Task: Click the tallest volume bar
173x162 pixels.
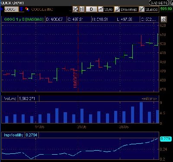Action: (x=141, y=113)
